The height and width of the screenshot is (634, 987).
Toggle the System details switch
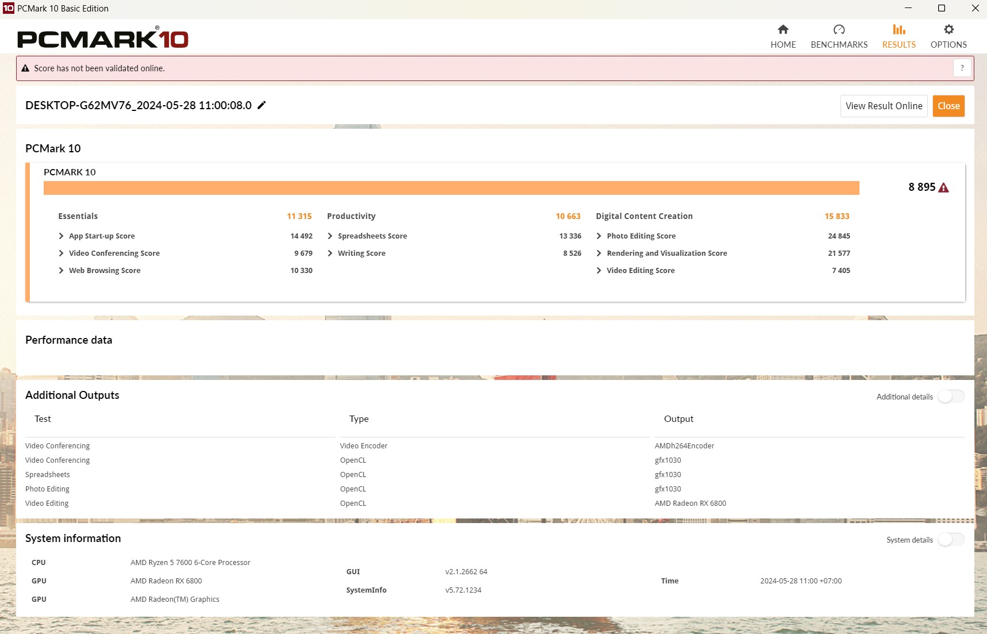[951, 540]
